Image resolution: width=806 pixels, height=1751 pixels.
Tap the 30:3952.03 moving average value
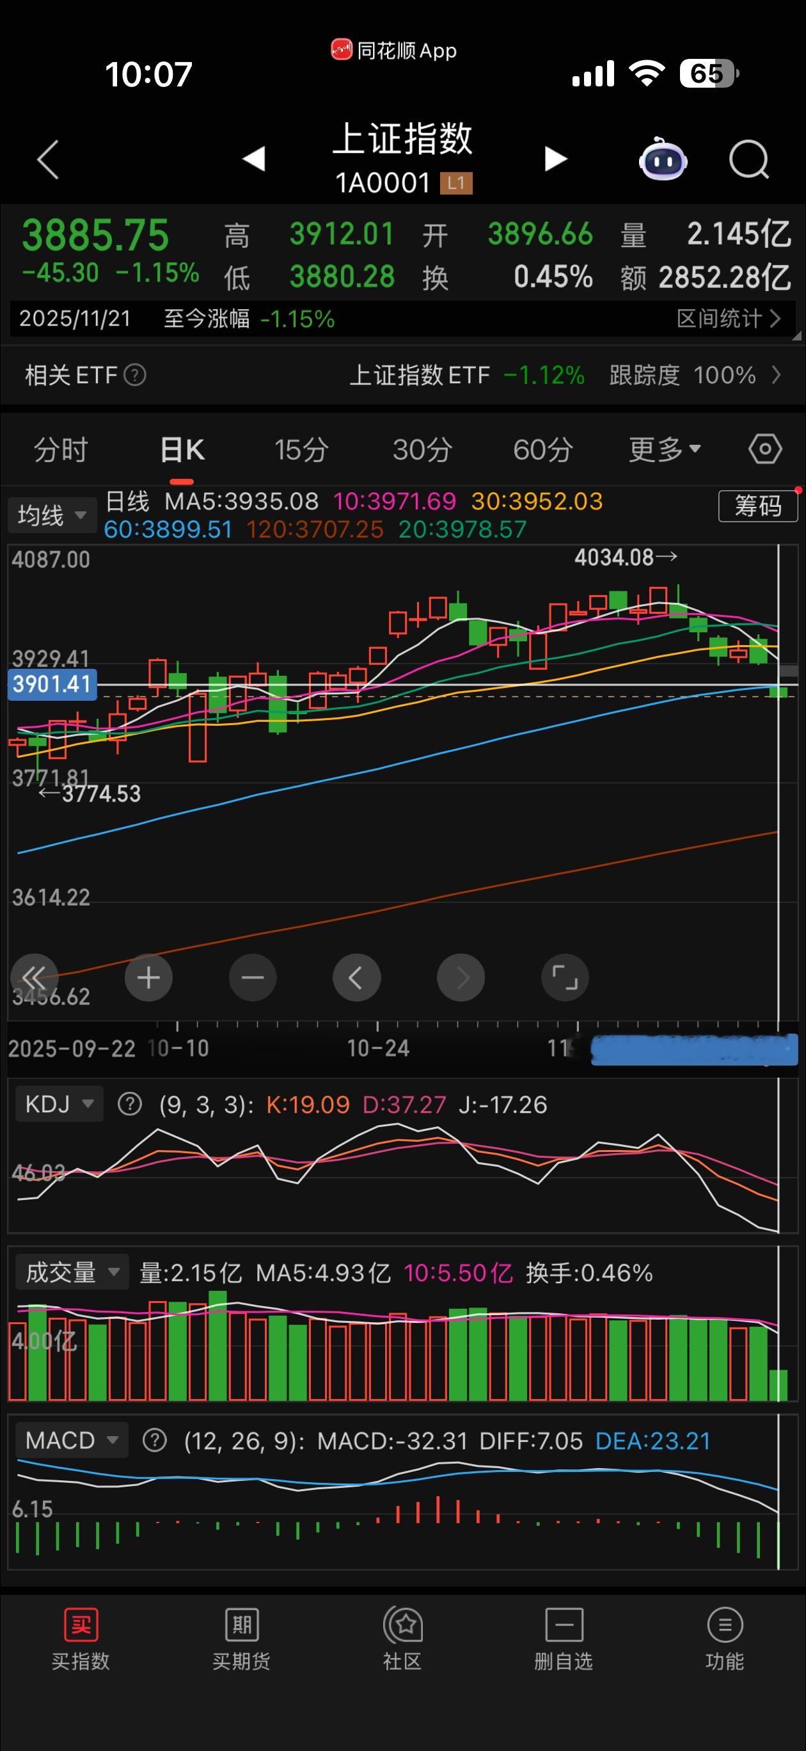coord(537,502)
